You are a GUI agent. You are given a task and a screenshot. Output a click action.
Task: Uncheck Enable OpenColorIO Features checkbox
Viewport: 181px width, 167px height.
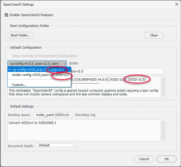(6, 15)
